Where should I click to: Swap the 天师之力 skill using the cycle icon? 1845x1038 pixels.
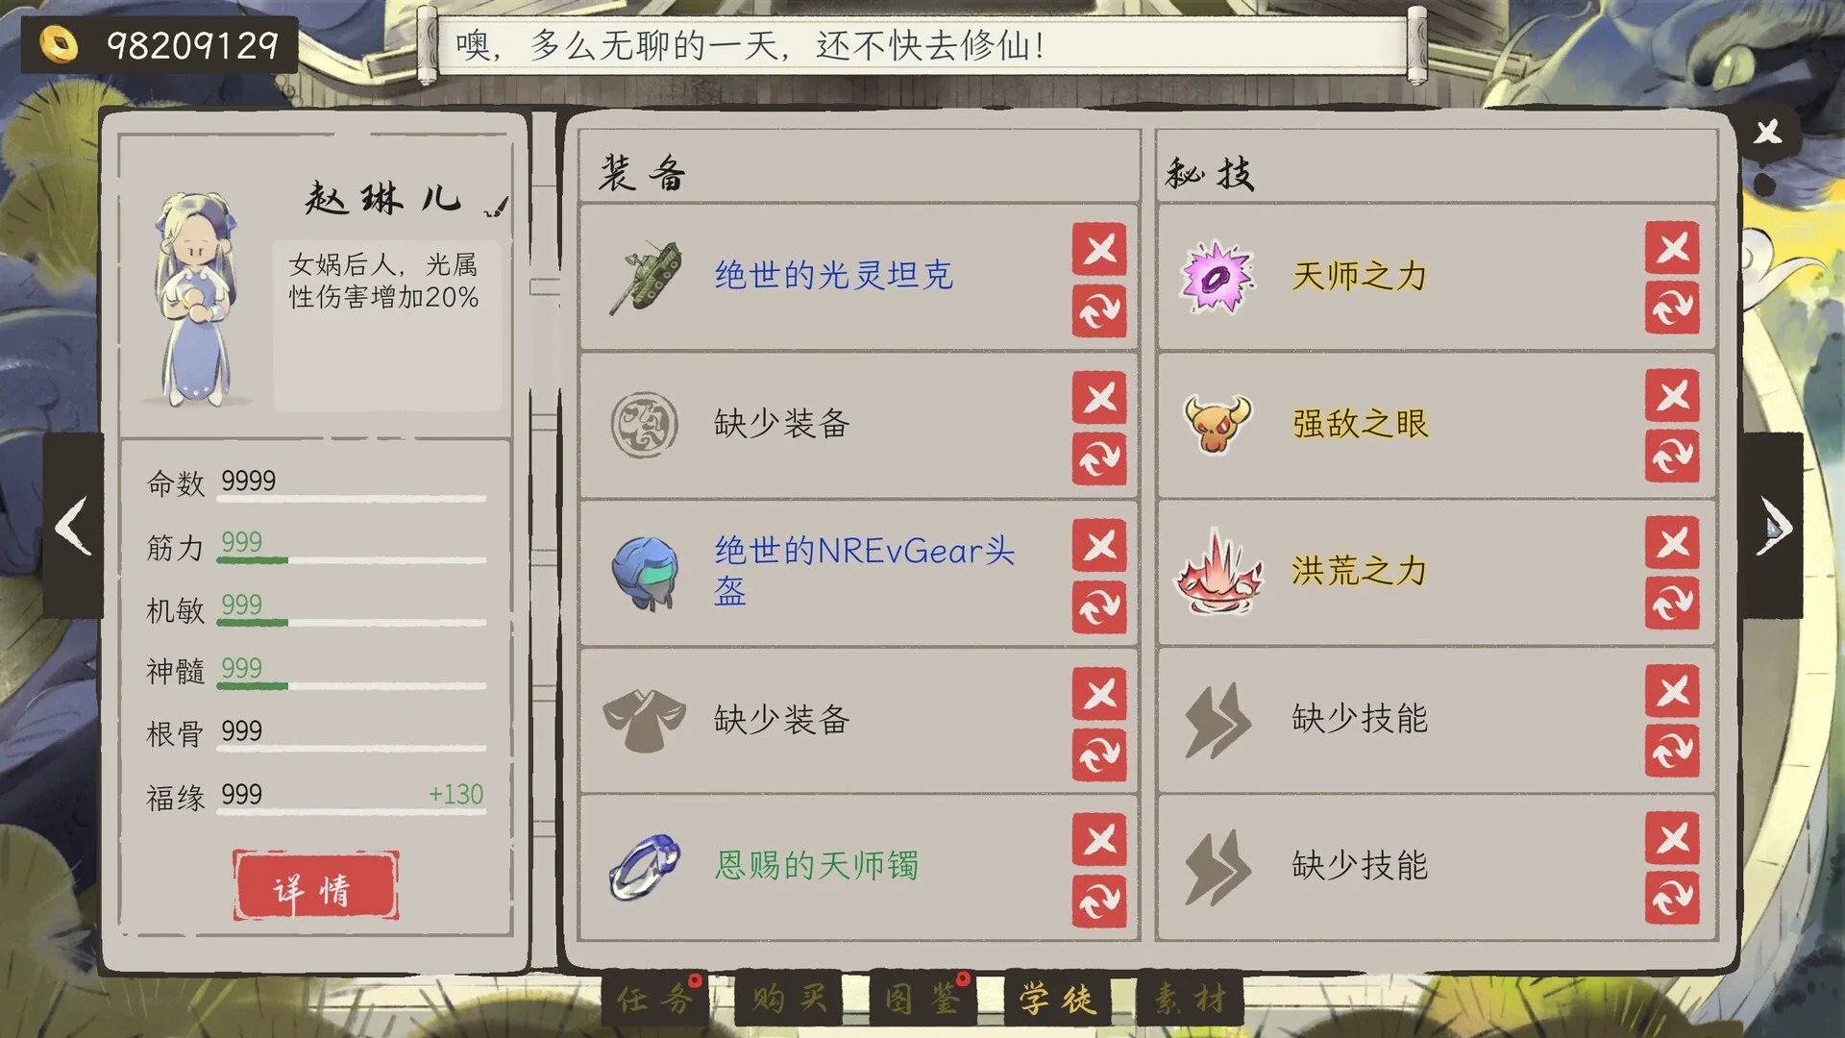[x=1671, y=309]
